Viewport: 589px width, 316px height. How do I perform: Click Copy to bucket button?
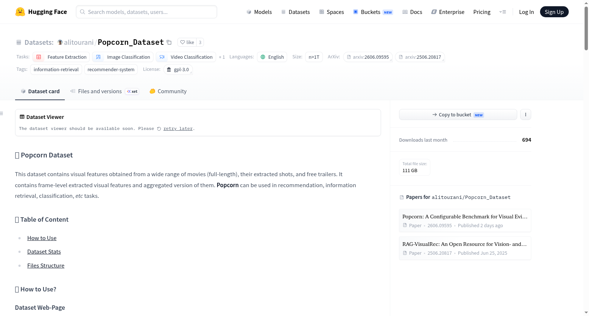click(x=458, y=115)
